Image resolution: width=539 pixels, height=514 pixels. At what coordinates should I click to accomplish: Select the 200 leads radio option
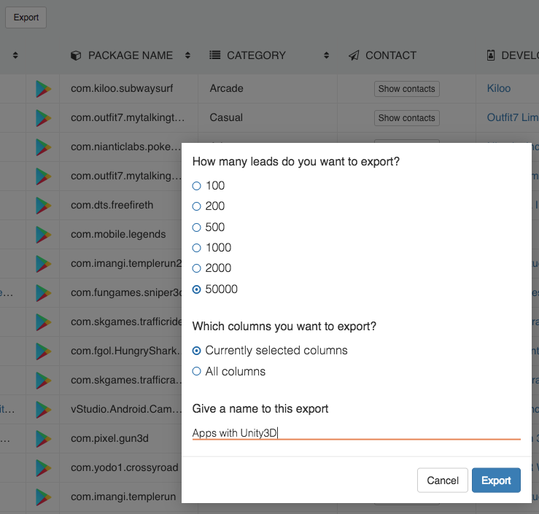click(x=196, y=206)
